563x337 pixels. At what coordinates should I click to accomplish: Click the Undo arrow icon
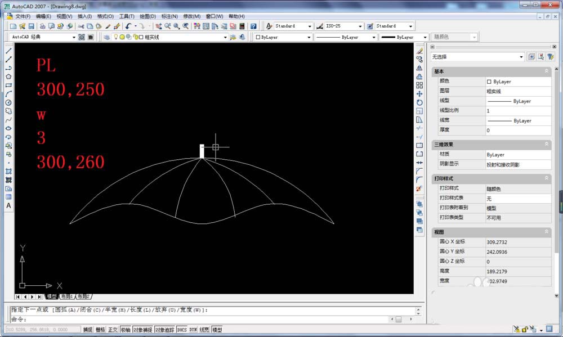click(128, 26)
